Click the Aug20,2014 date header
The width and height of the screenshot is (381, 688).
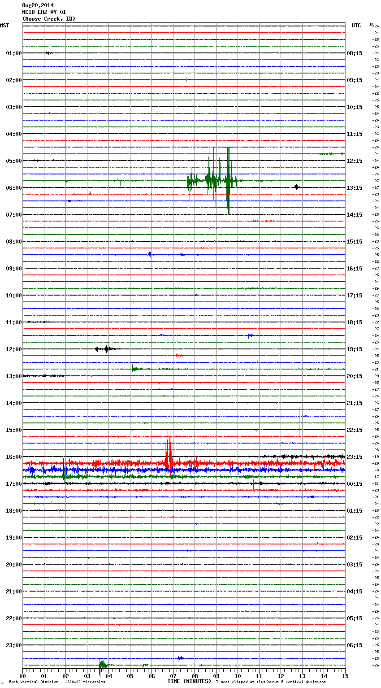(x=38, y=5)
